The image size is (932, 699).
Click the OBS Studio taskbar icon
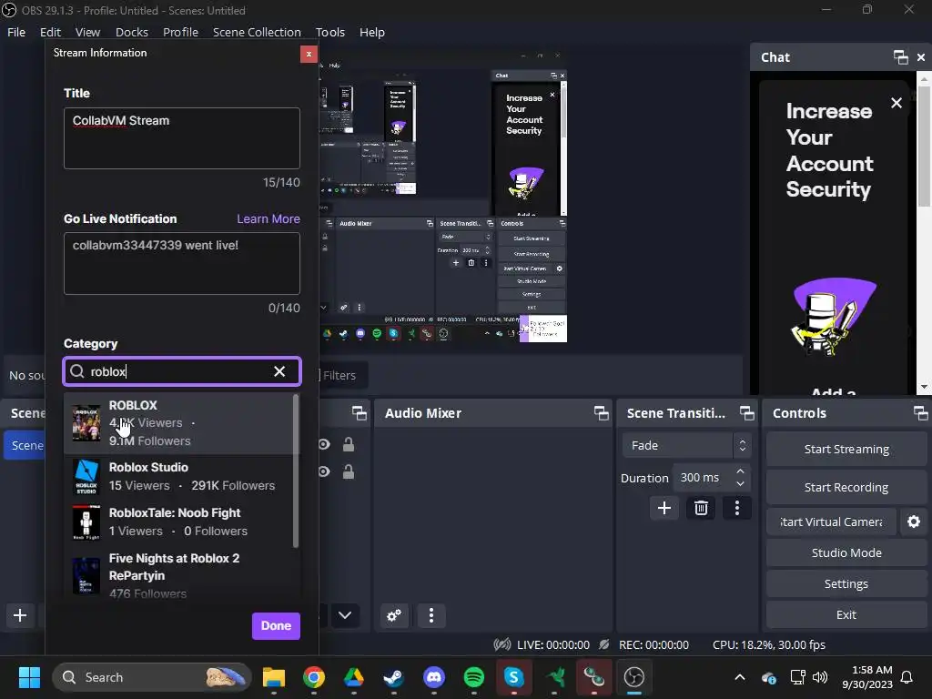[634, 677]
